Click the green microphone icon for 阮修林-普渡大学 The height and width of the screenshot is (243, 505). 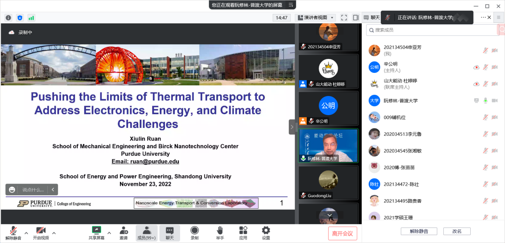click(485, 101)
